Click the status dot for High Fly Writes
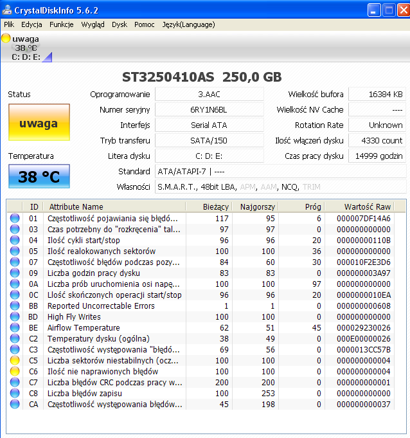Image resolution: width=410 pixels, height=438 pixels. (15, 316)
